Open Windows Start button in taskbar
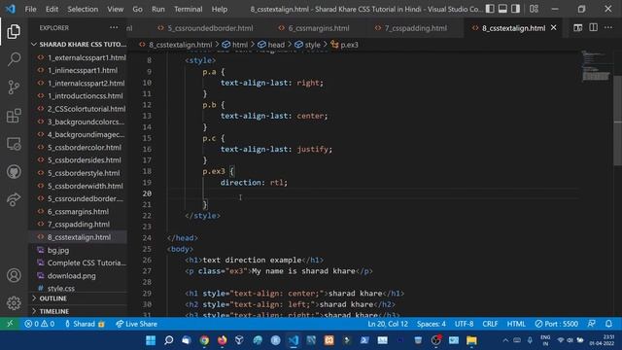Screen dimensions: 622x350 pyautogui.click(x=151, y=340)
